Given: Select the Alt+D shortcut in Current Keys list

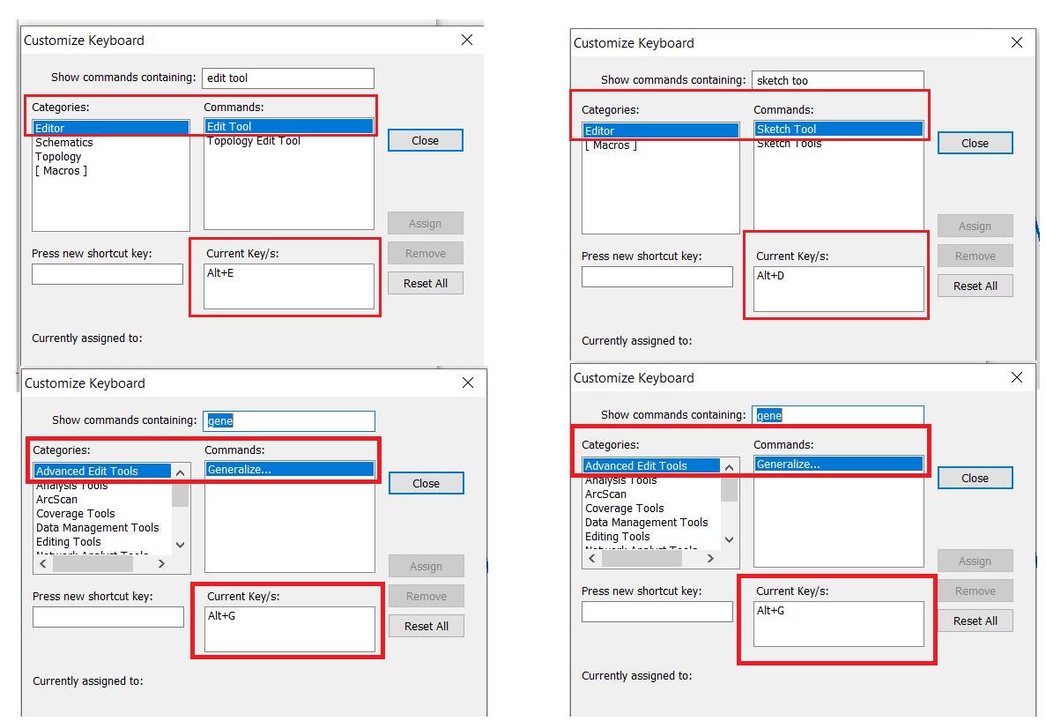Looking at the screenshot, I should tap(771, 275).
